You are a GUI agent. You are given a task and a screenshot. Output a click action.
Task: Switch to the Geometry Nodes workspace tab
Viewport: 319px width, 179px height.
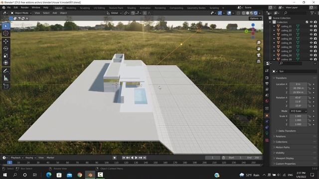[196, 8]
